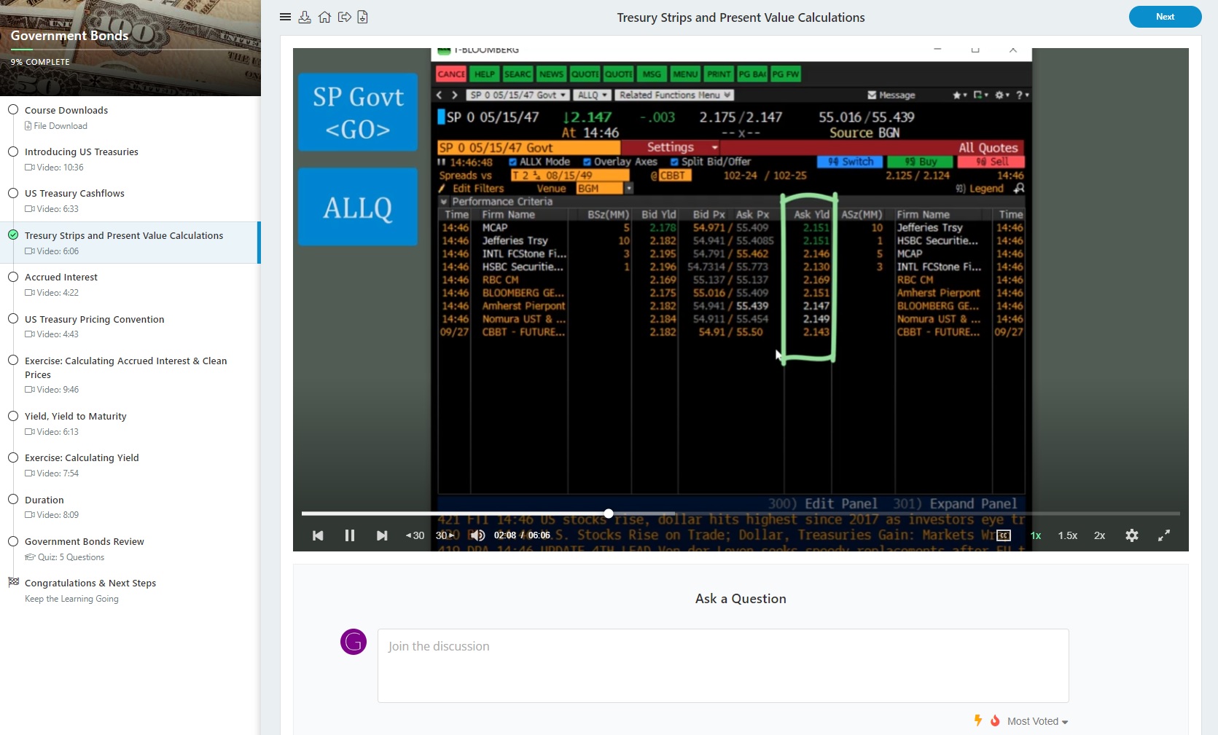The image size is (1218, 735).
Task: Set playback speed to 2x
Action: click(x=1099, y=535)
